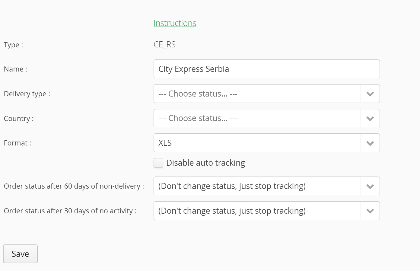The image size is (420, 271).
Task: Click the 30 days no activity chevron arrow
Action: click(x=370, y=211)
